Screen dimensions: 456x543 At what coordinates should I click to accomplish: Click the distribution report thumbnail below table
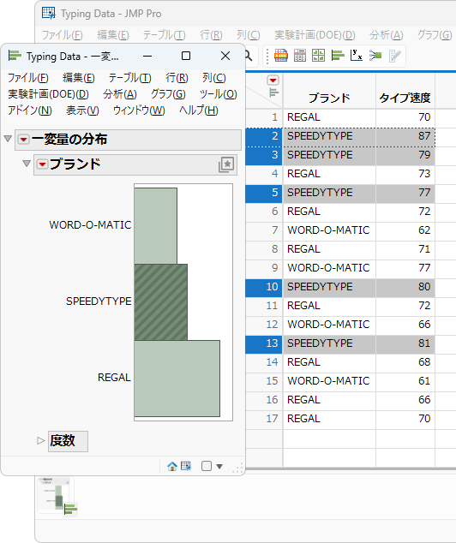56,495
